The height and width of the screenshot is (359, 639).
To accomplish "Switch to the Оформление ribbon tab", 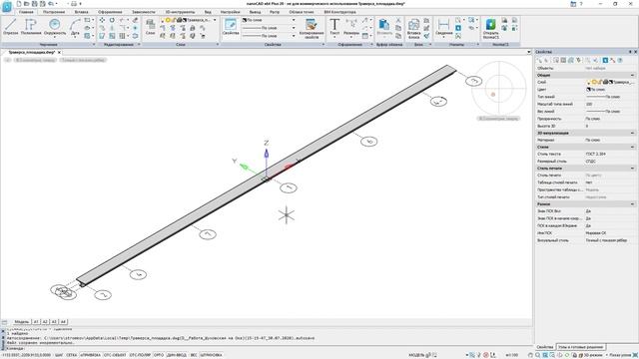I will click(x=110, y=12).
